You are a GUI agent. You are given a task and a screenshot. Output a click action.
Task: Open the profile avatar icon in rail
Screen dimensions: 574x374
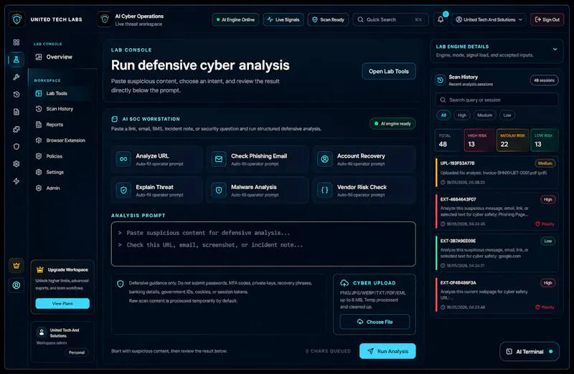click(x=16, y=285)
